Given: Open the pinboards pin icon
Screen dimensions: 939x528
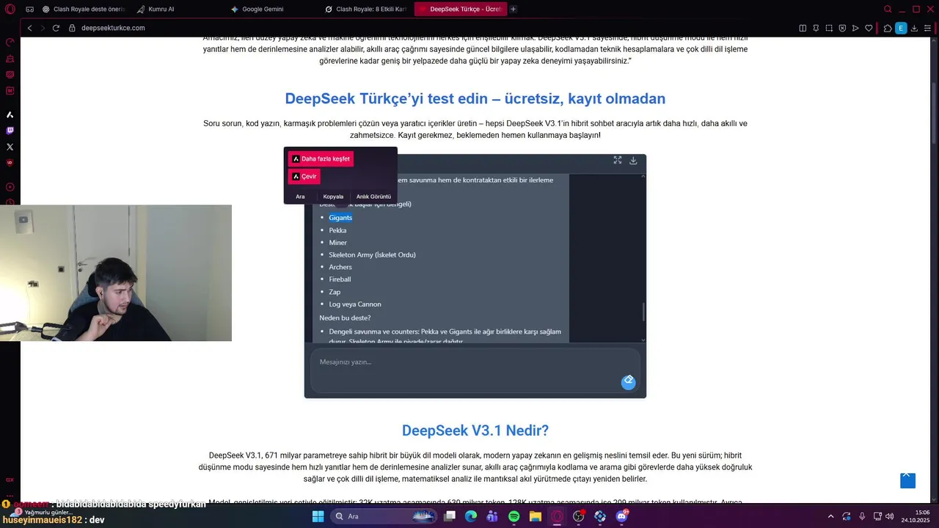Looking at the screenshot, I should coord(816,28).
